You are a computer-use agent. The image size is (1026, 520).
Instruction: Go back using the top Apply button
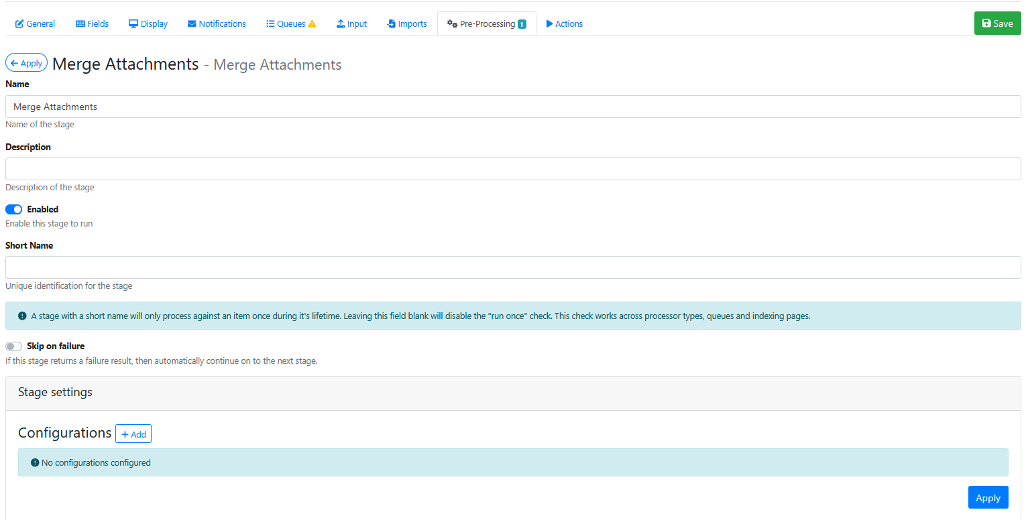tap(26, 63)
